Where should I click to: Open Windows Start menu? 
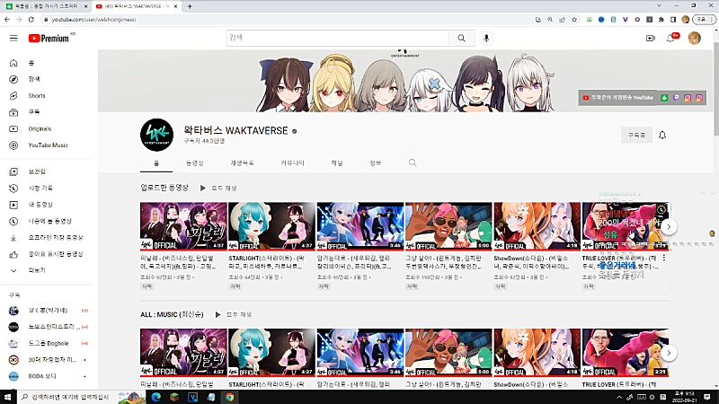click(7, 397)
